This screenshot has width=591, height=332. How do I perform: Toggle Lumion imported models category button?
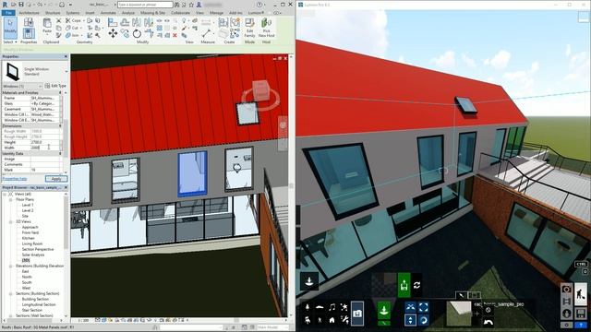[x=357, y=314]
